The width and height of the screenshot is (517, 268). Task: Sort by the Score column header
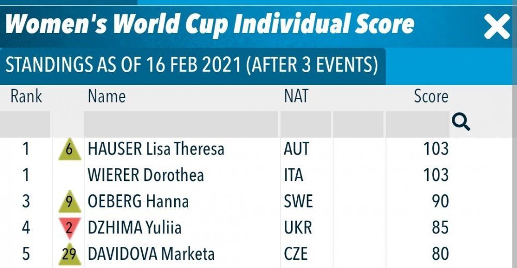pyautogui.click(x=431, y=96)
